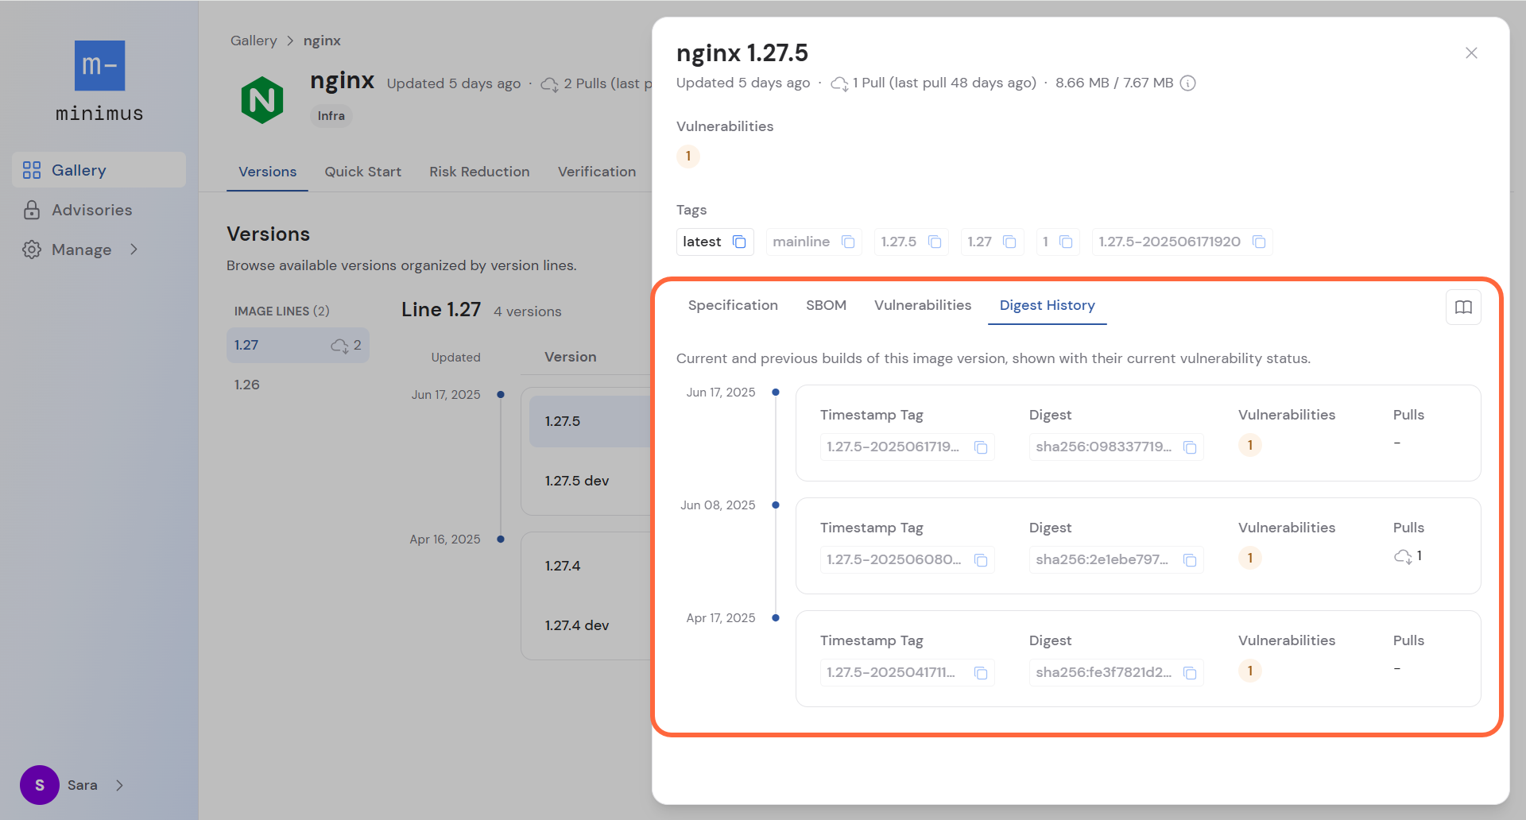The image size is (1526, 820).
Task: Switch to the Digest History tab
Action: [x=1047, y=306]
